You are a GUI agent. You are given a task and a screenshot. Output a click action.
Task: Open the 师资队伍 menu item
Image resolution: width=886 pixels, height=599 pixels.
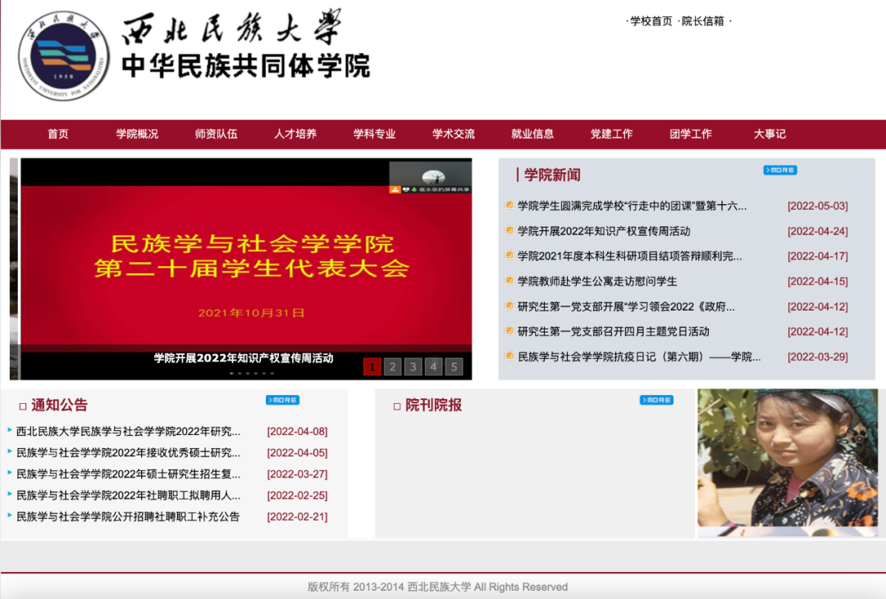[x=217, y=134]
